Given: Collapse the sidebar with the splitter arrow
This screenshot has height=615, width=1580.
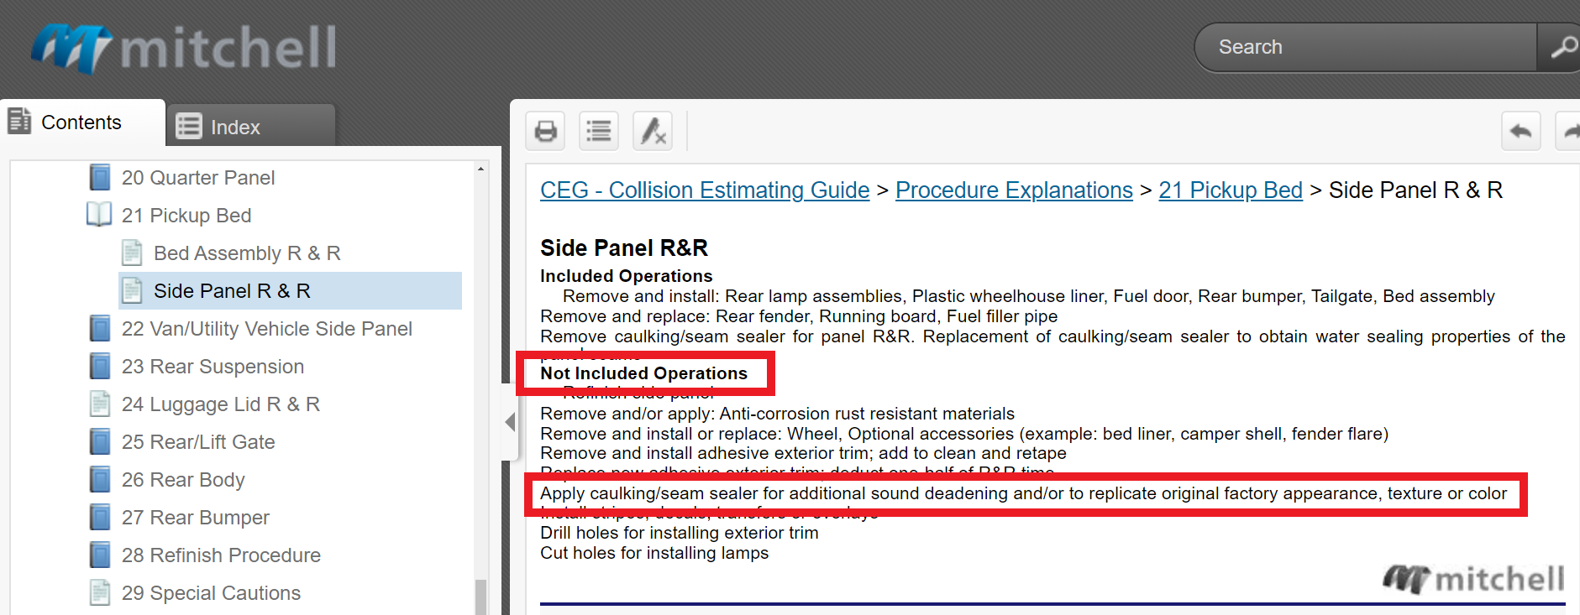Looking at the screenshot, I should click(x=510, y=422).
